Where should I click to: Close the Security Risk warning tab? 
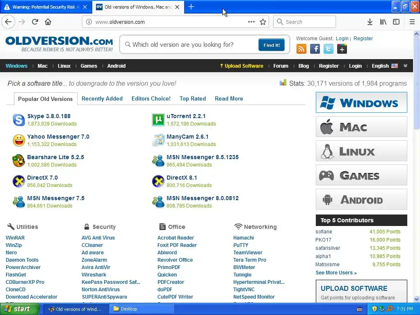(x=85, y=7)
